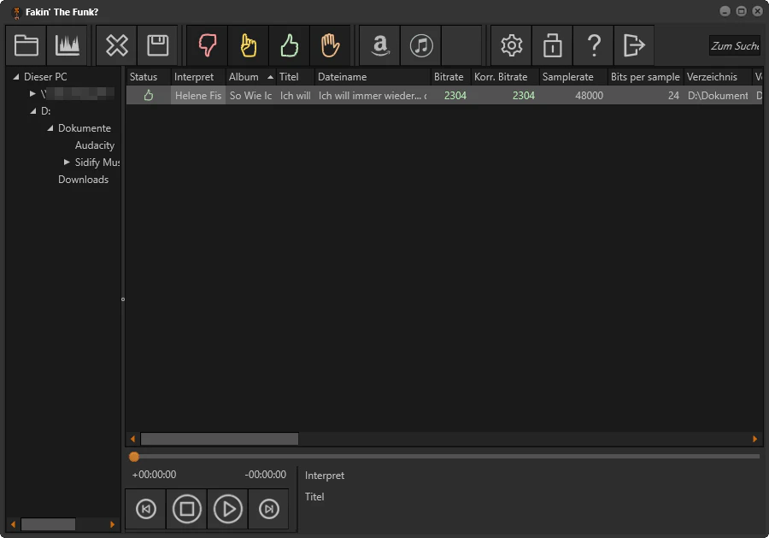The image size is (769, 538).
Task: Expand the Sidify Music folder node
Action: click(x=67, y=162)
